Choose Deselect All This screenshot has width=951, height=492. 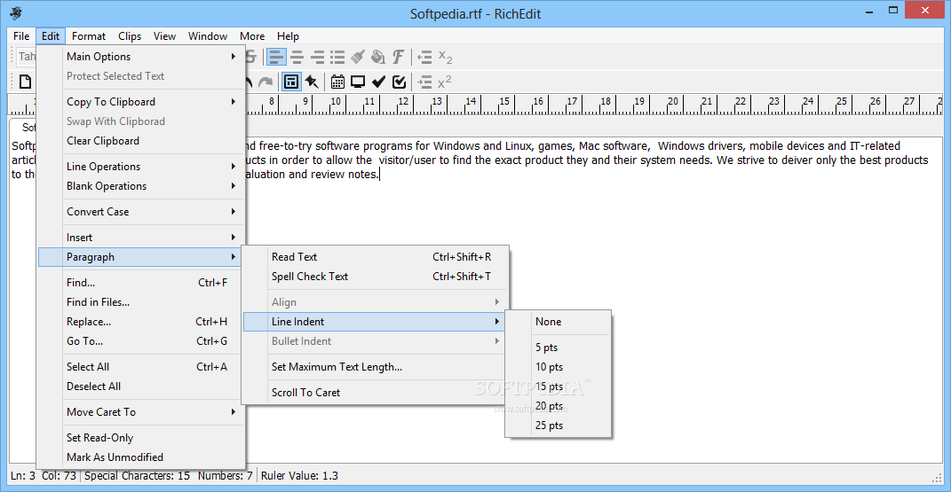point(140,387)
